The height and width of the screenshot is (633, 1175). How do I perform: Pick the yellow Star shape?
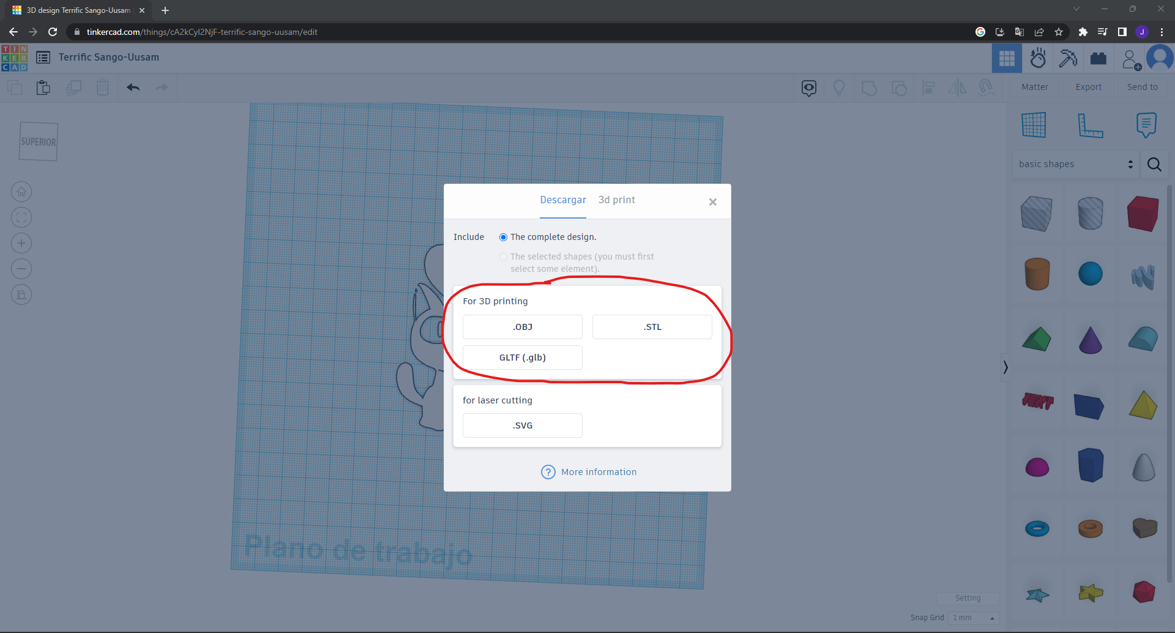point(1091,593)
